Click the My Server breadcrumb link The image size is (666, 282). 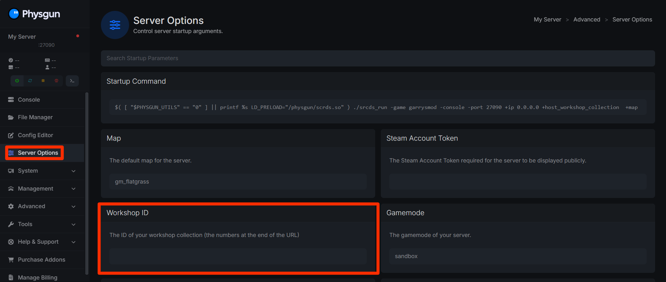click(x=547, y=20)
